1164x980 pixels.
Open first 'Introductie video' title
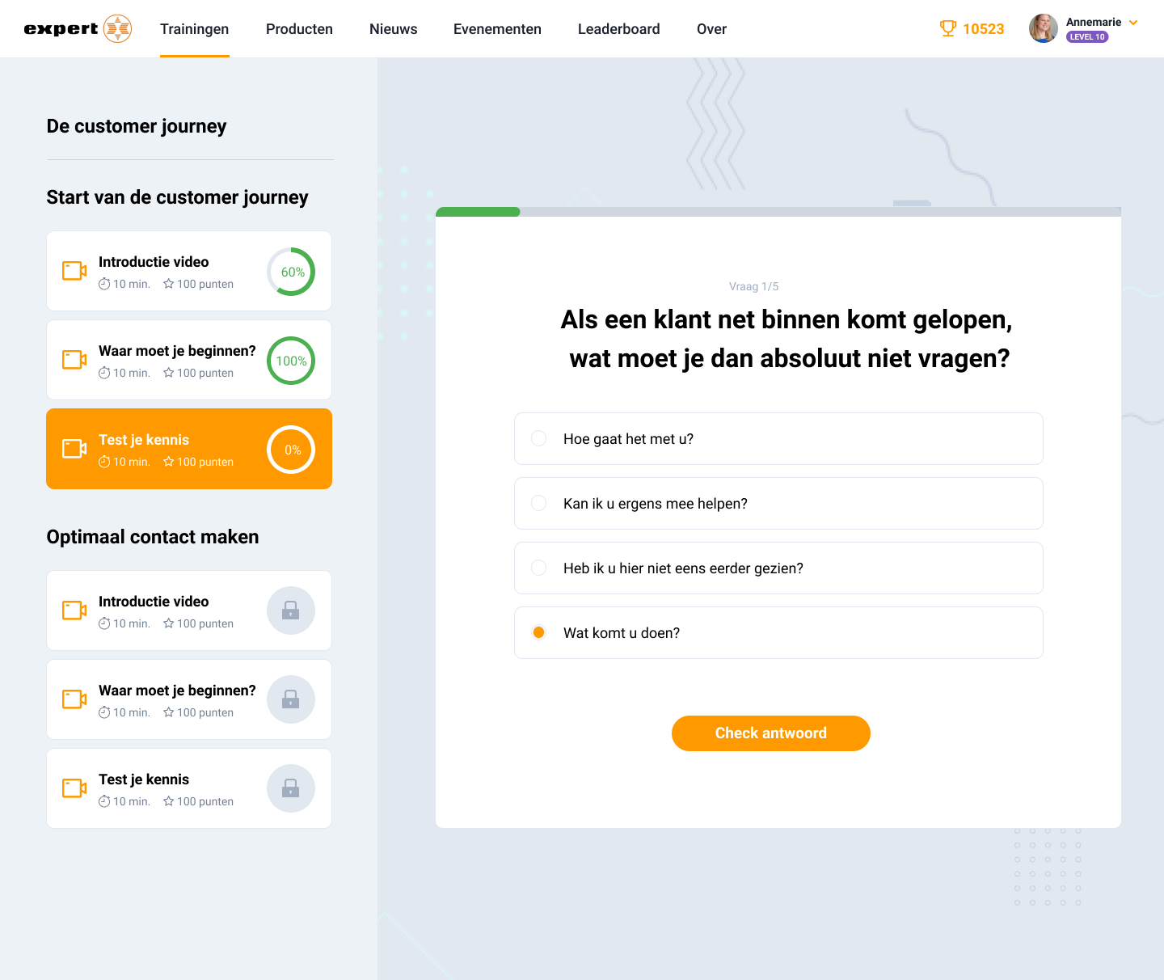[154, 262]
